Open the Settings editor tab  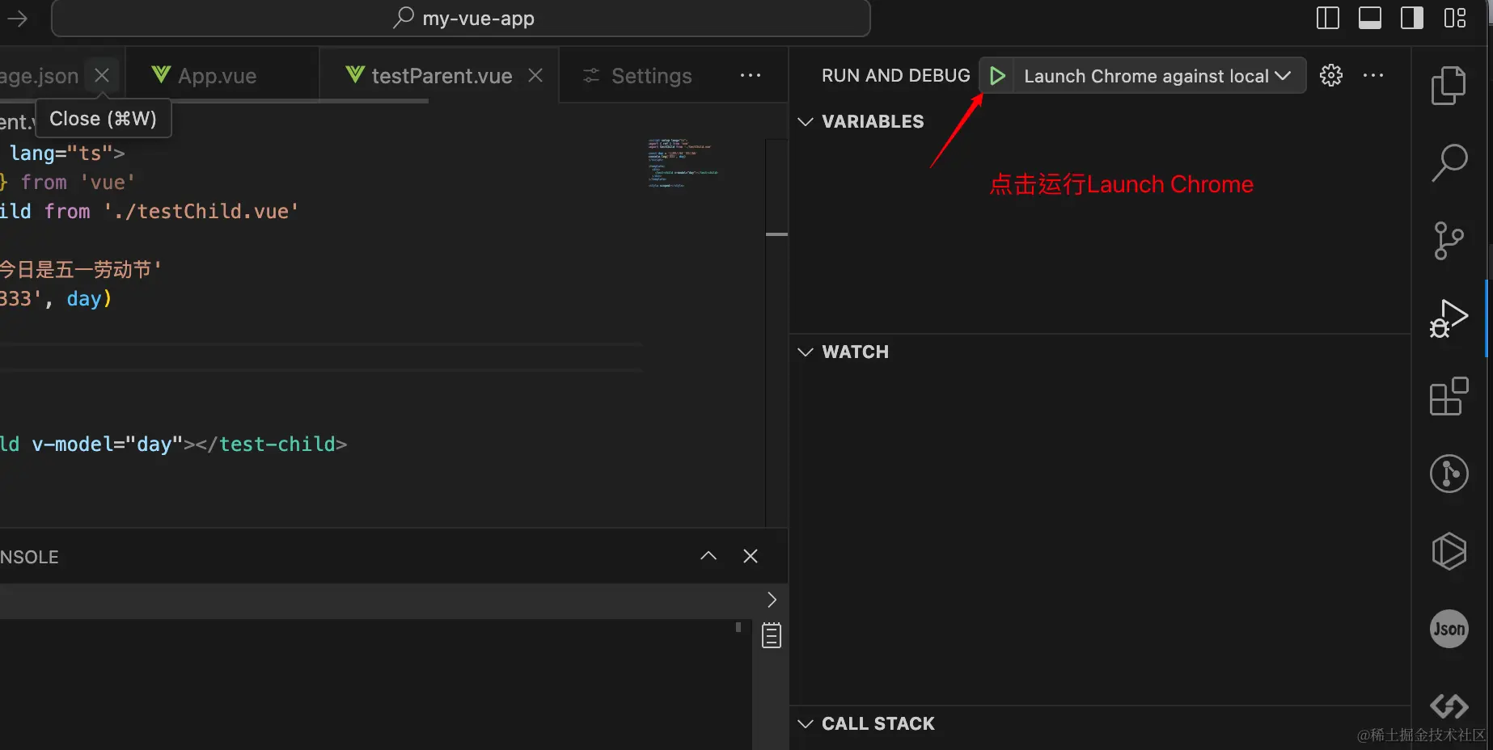coord(651,75)
